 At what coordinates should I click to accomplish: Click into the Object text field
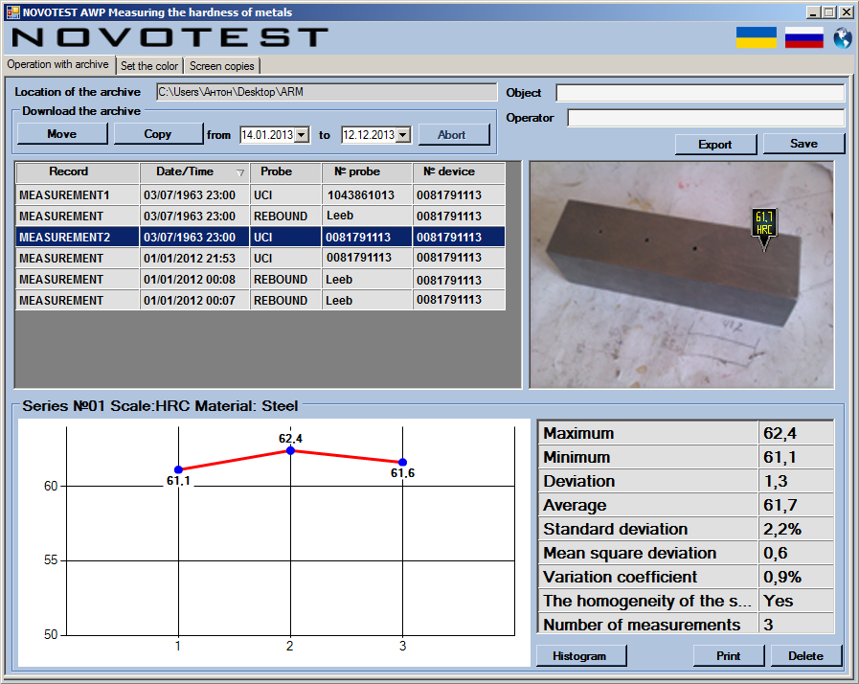click(700, 93)
